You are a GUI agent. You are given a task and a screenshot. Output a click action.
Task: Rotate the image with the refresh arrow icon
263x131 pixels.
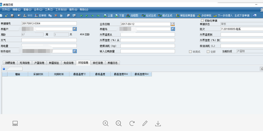(x=132, y=124)
